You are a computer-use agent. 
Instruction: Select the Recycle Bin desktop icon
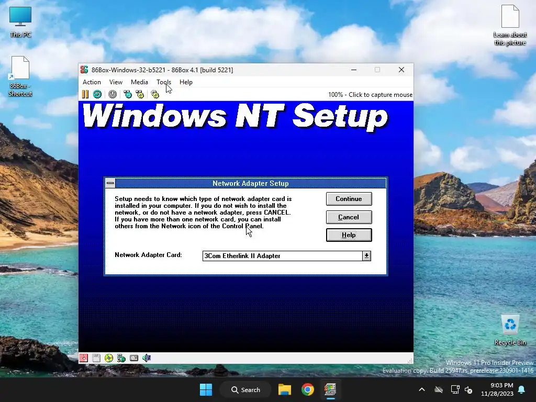(x=510, y=330)
